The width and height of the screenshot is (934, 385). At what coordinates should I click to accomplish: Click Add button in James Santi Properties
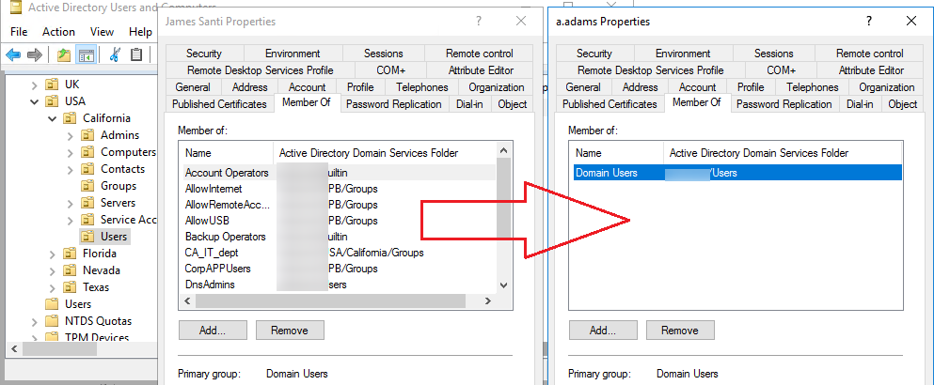coord(212,331)
